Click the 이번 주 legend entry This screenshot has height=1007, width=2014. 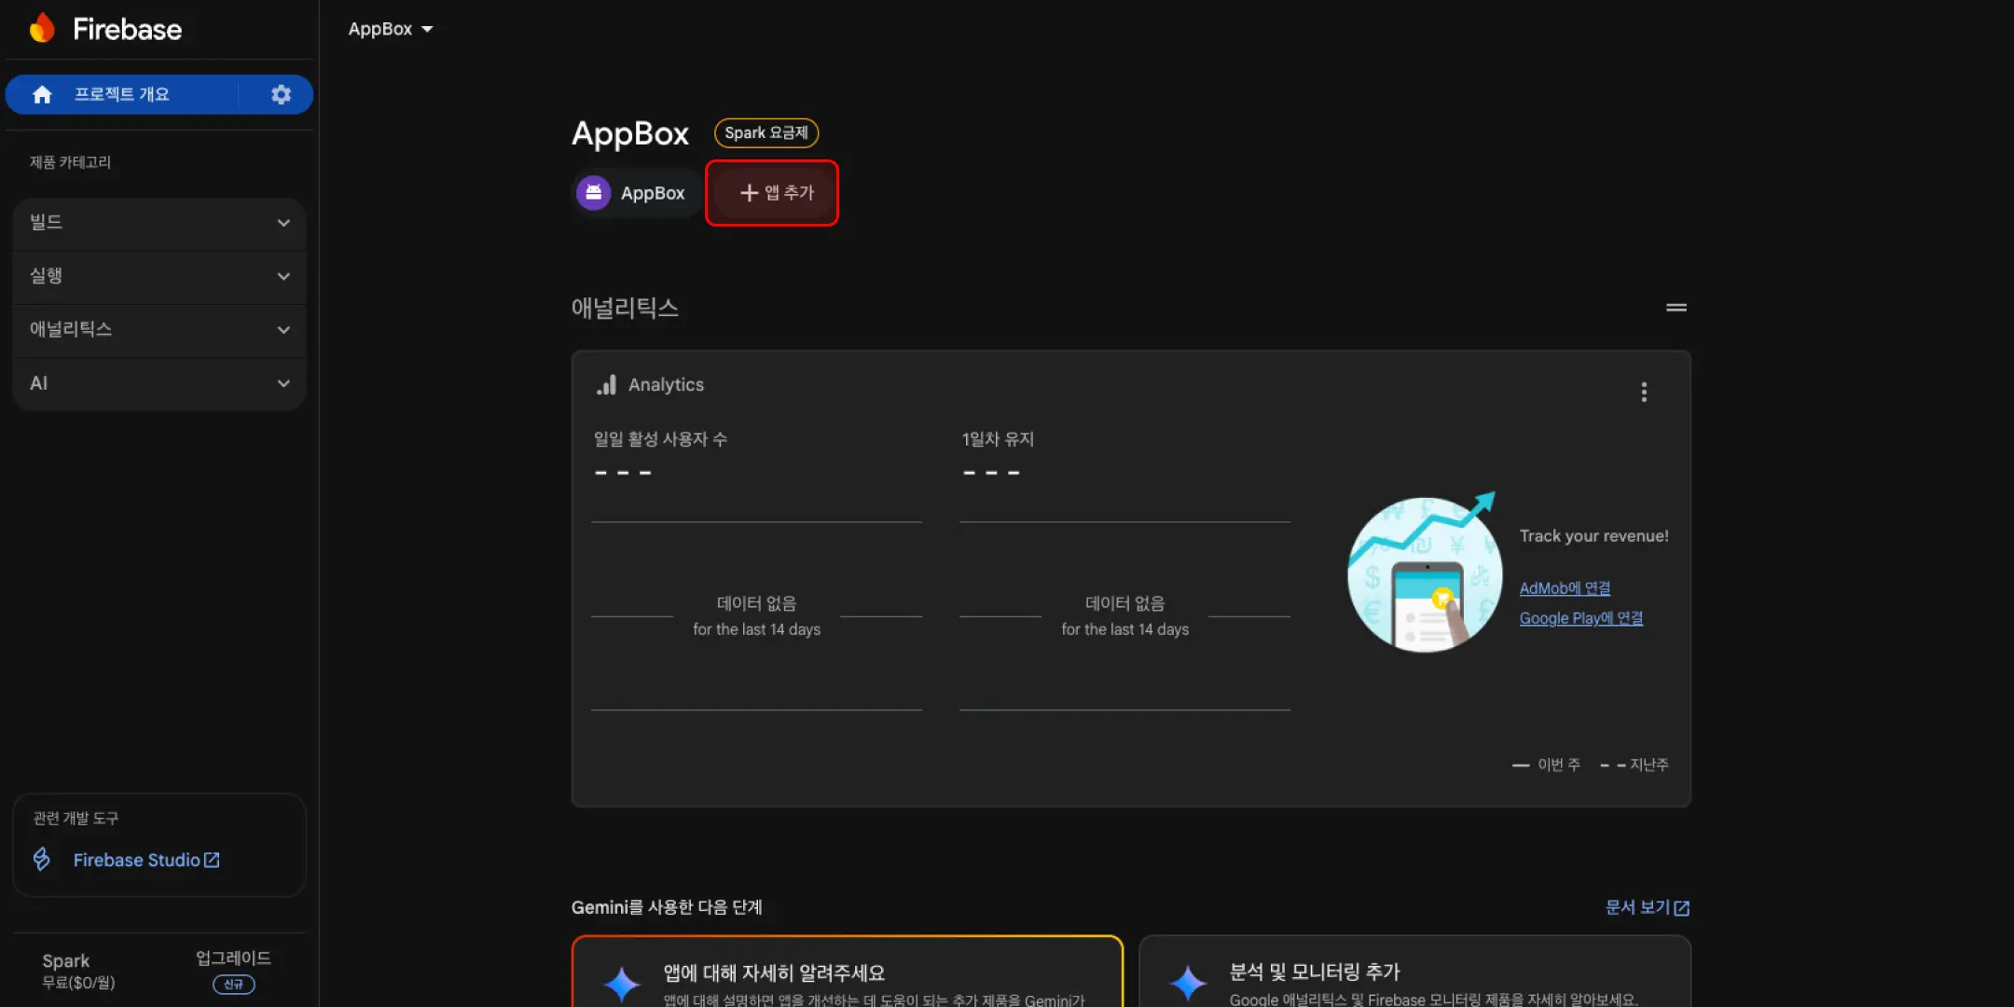(1547, 765)
